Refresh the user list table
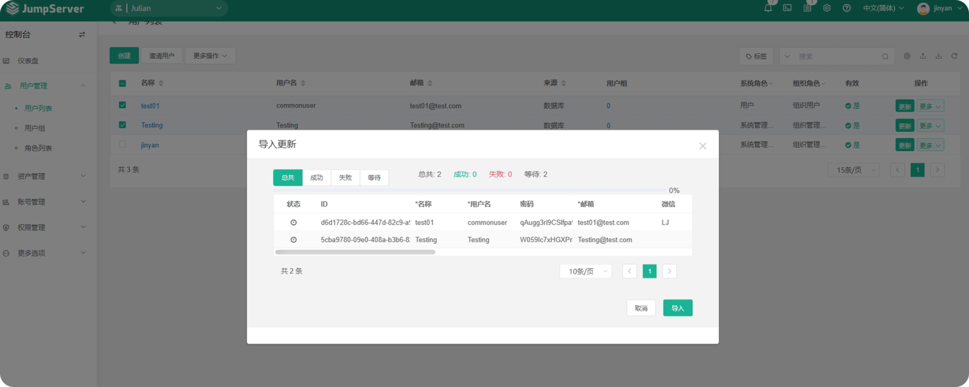Screen dimensions: 969x387 (x=954, y=56)
